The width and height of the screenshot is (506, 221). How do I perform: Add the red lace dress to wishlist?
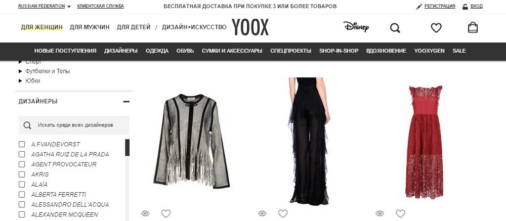coord(400,213)
